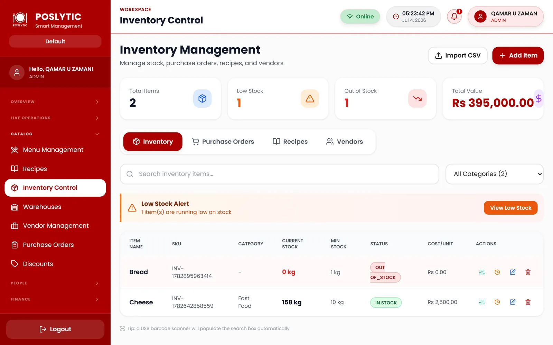Click the Default workspace button
Viewport: 553px width, 345px height.
click(x=55, y=41)
